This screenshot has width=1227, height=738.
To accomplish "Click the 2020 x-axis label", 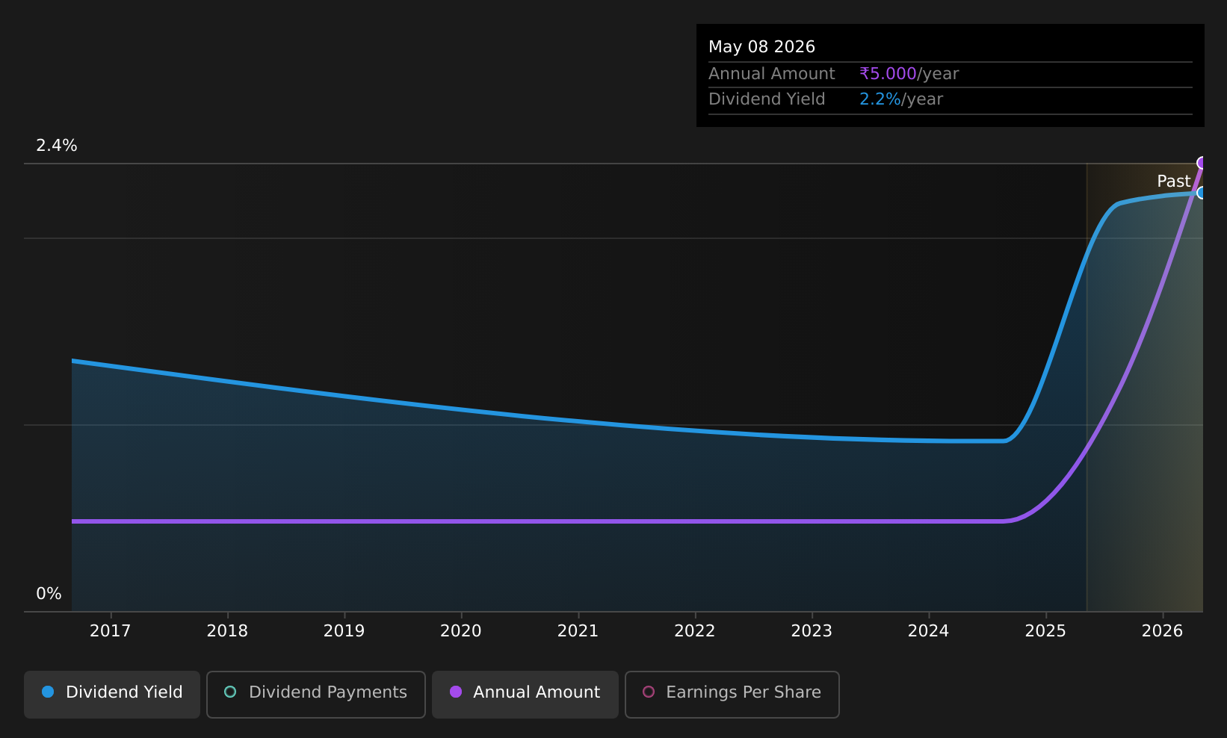I will click(x=461, y=631).
